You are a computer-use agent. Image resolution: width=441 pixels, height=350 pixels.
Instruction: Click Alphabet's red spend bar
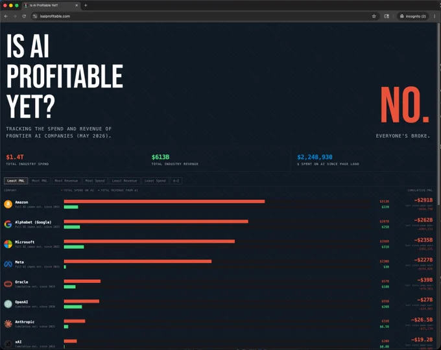coord(156,222)
